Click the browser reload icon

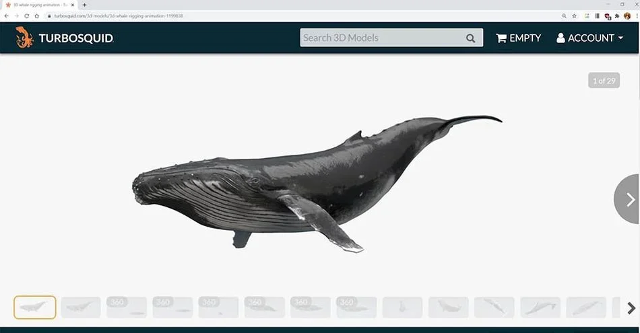click(x=26, y=16)
